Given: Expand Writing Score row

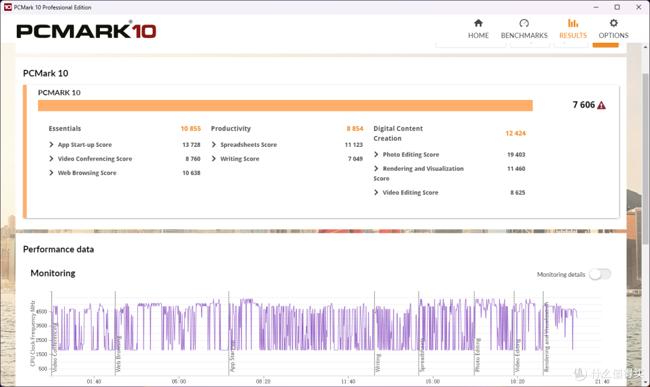Looking at the screenshot, I should 214,159.
